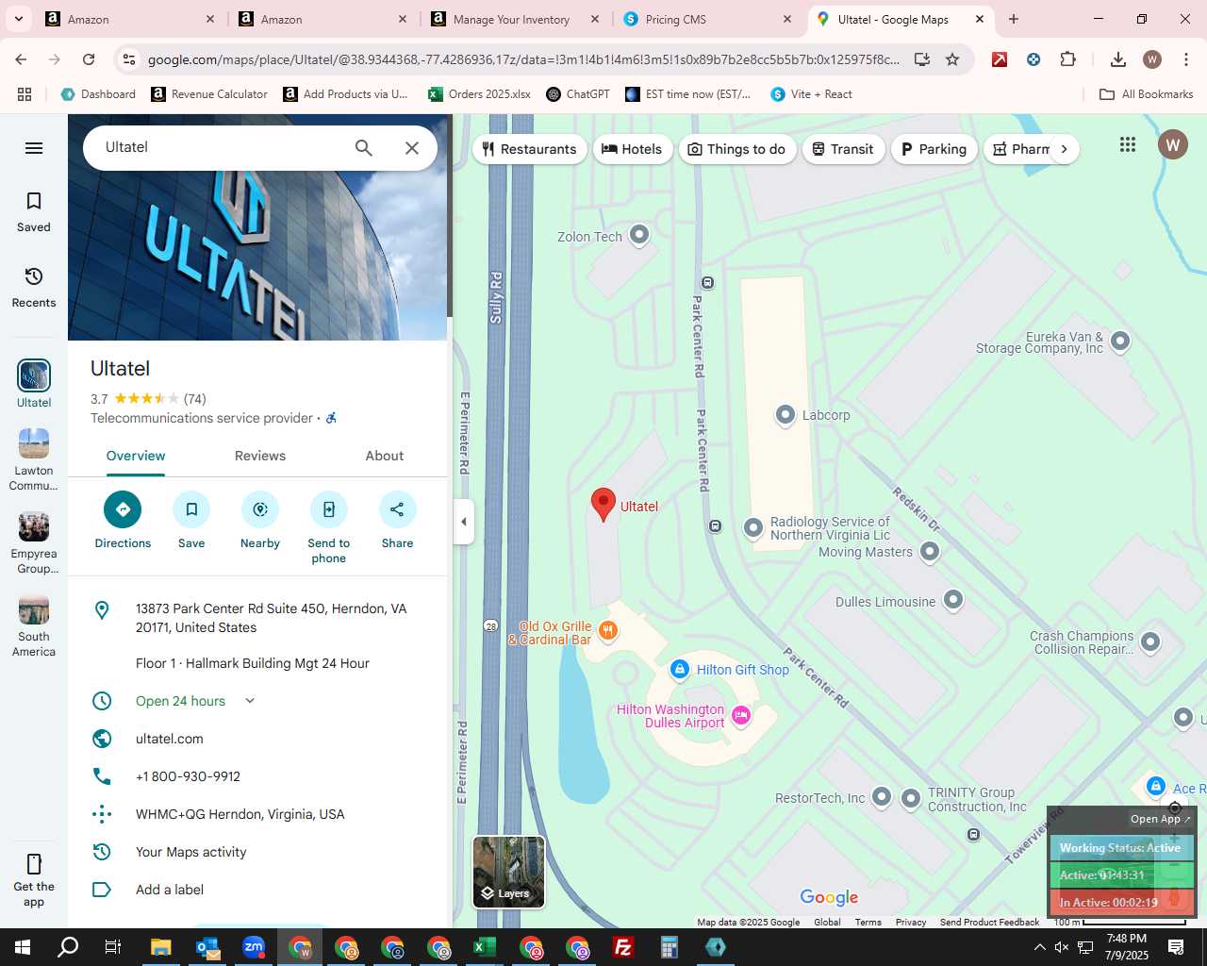This screenshot has width=1207, height=966.
Task: Open Your Maps activity
Action: [191, 852]
